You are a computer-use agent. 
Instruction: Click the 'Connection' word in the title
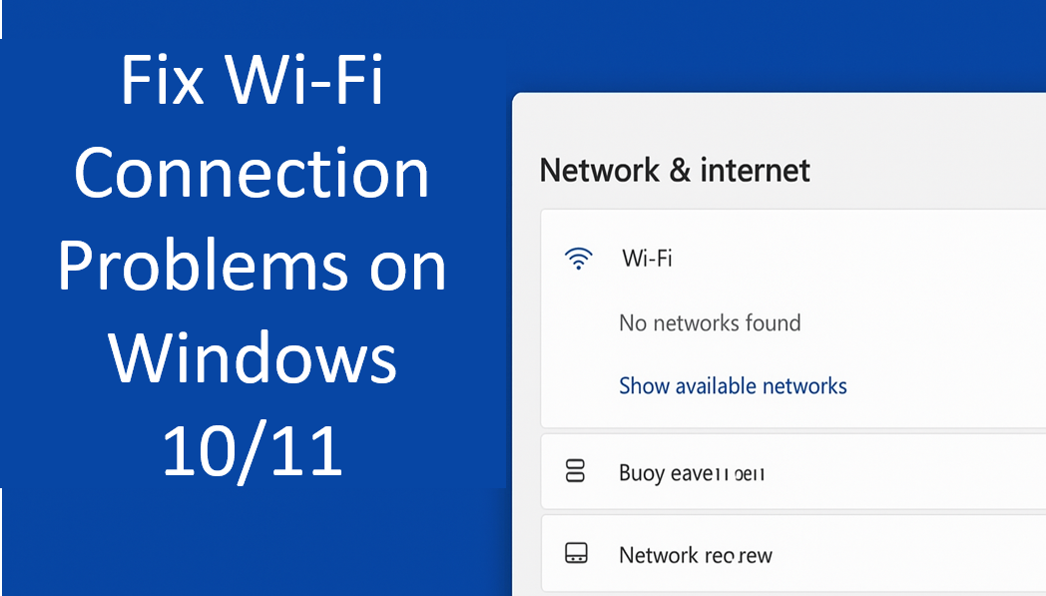coord(253,174)
